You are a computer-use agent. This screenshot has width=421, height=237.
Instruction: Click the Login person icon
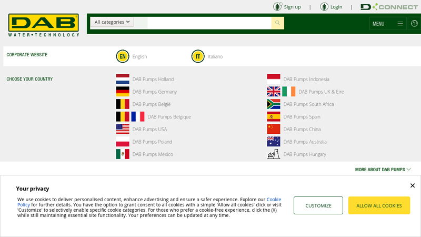[x=324, y=6]
